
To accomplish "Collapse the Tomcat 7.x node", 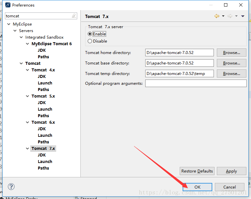I will pyautogui.click(x=27, y=148).
